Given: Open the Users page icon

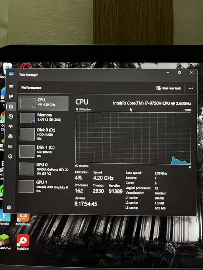Looking at the screenshot, I should (x=10, y=137).
